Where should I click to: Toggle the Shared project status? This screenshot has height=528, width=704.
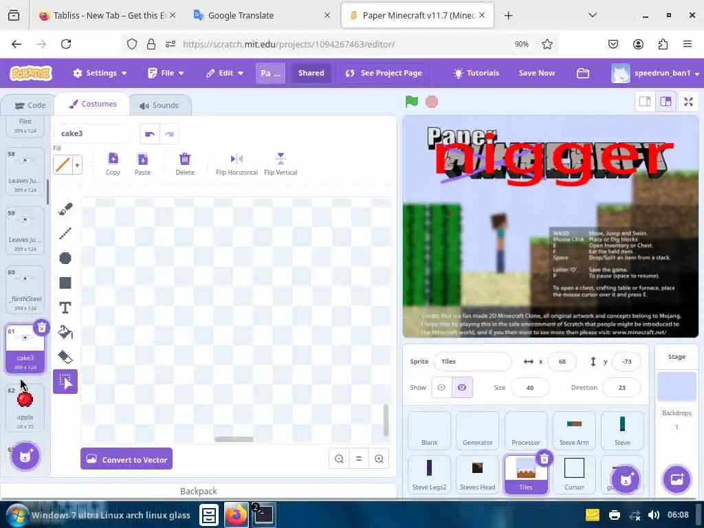click(311, 73)
